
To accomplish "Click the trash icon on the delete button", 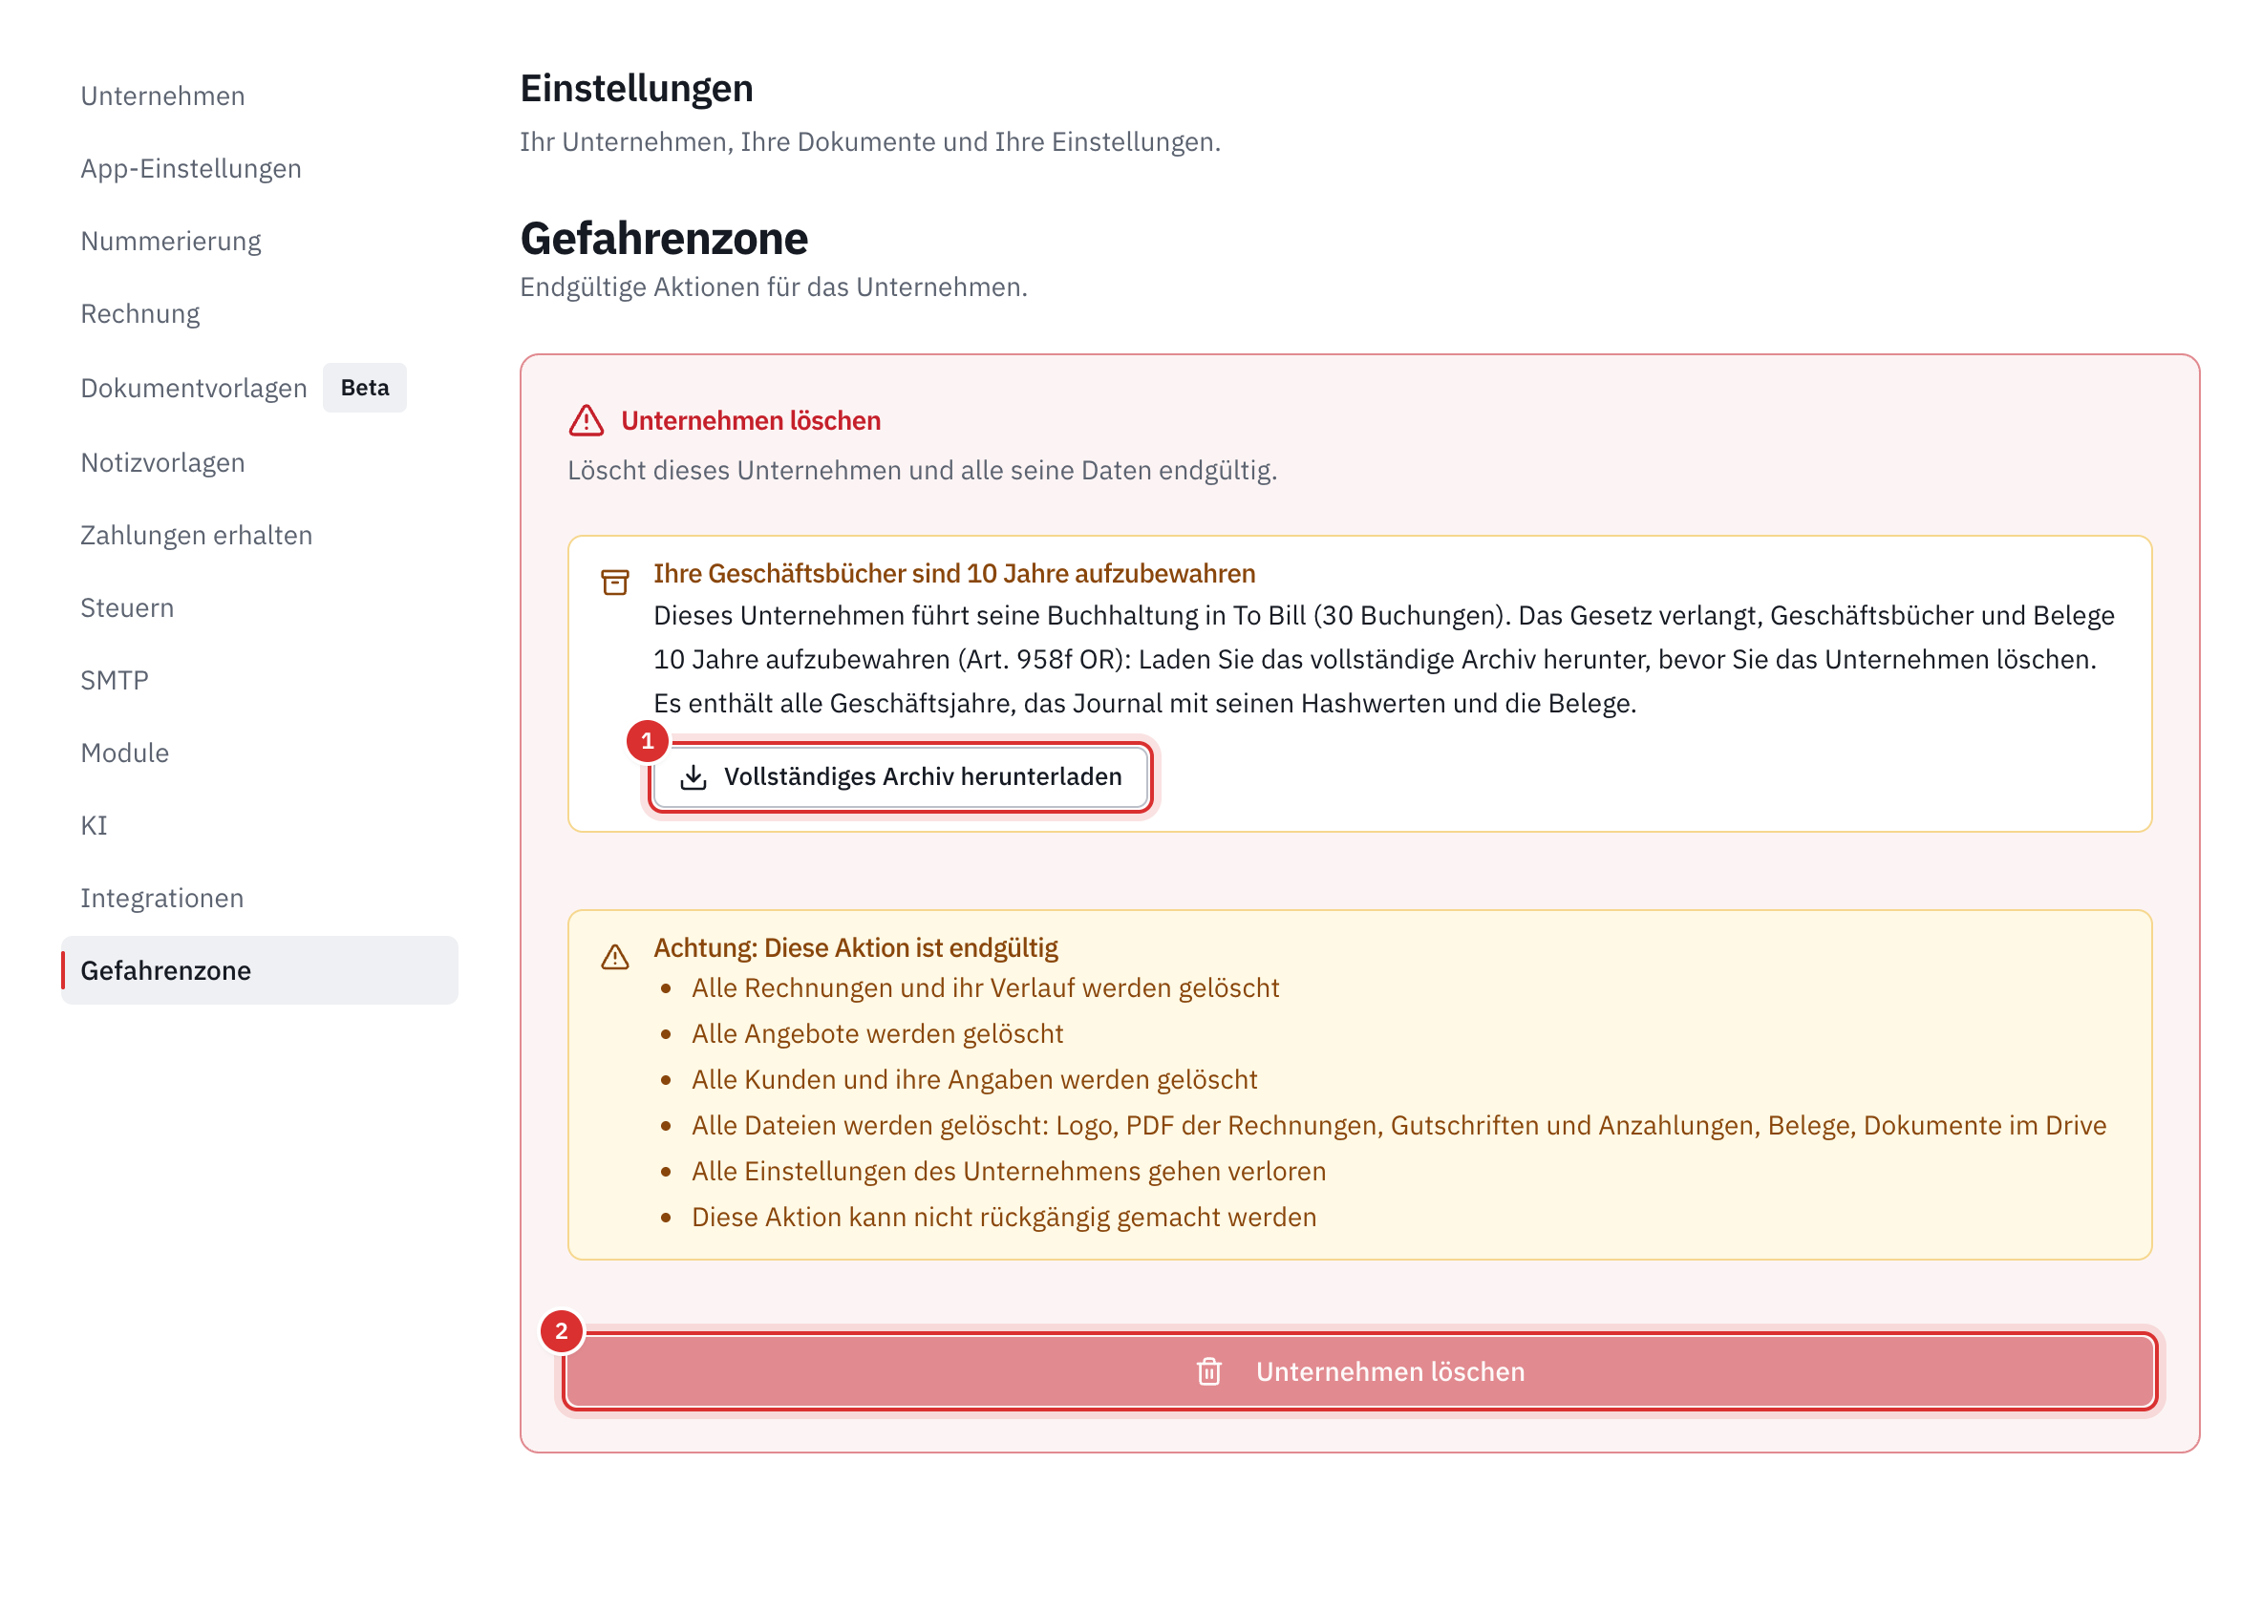I will (x=1208, y=1371).
